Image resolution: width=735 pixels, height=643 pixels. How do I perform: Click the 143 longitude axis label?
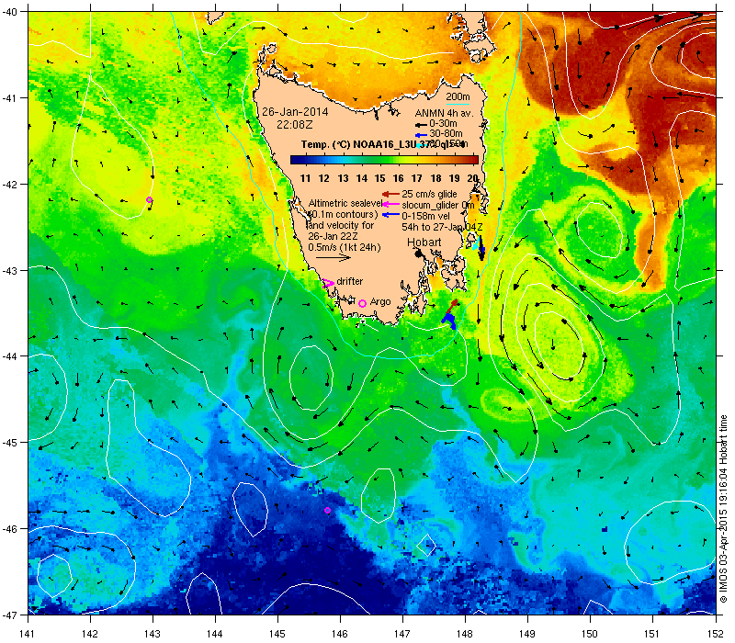pos(153,634)
